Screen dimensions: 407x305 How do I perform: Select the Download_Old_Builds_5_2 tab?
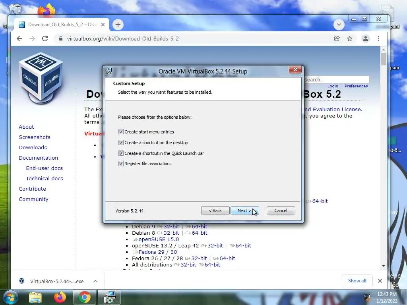point(62,25)
